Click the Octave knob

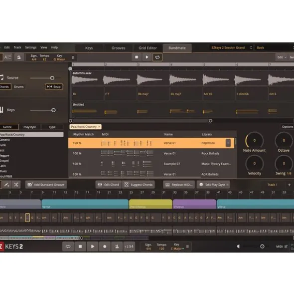[x=284, y=140]
